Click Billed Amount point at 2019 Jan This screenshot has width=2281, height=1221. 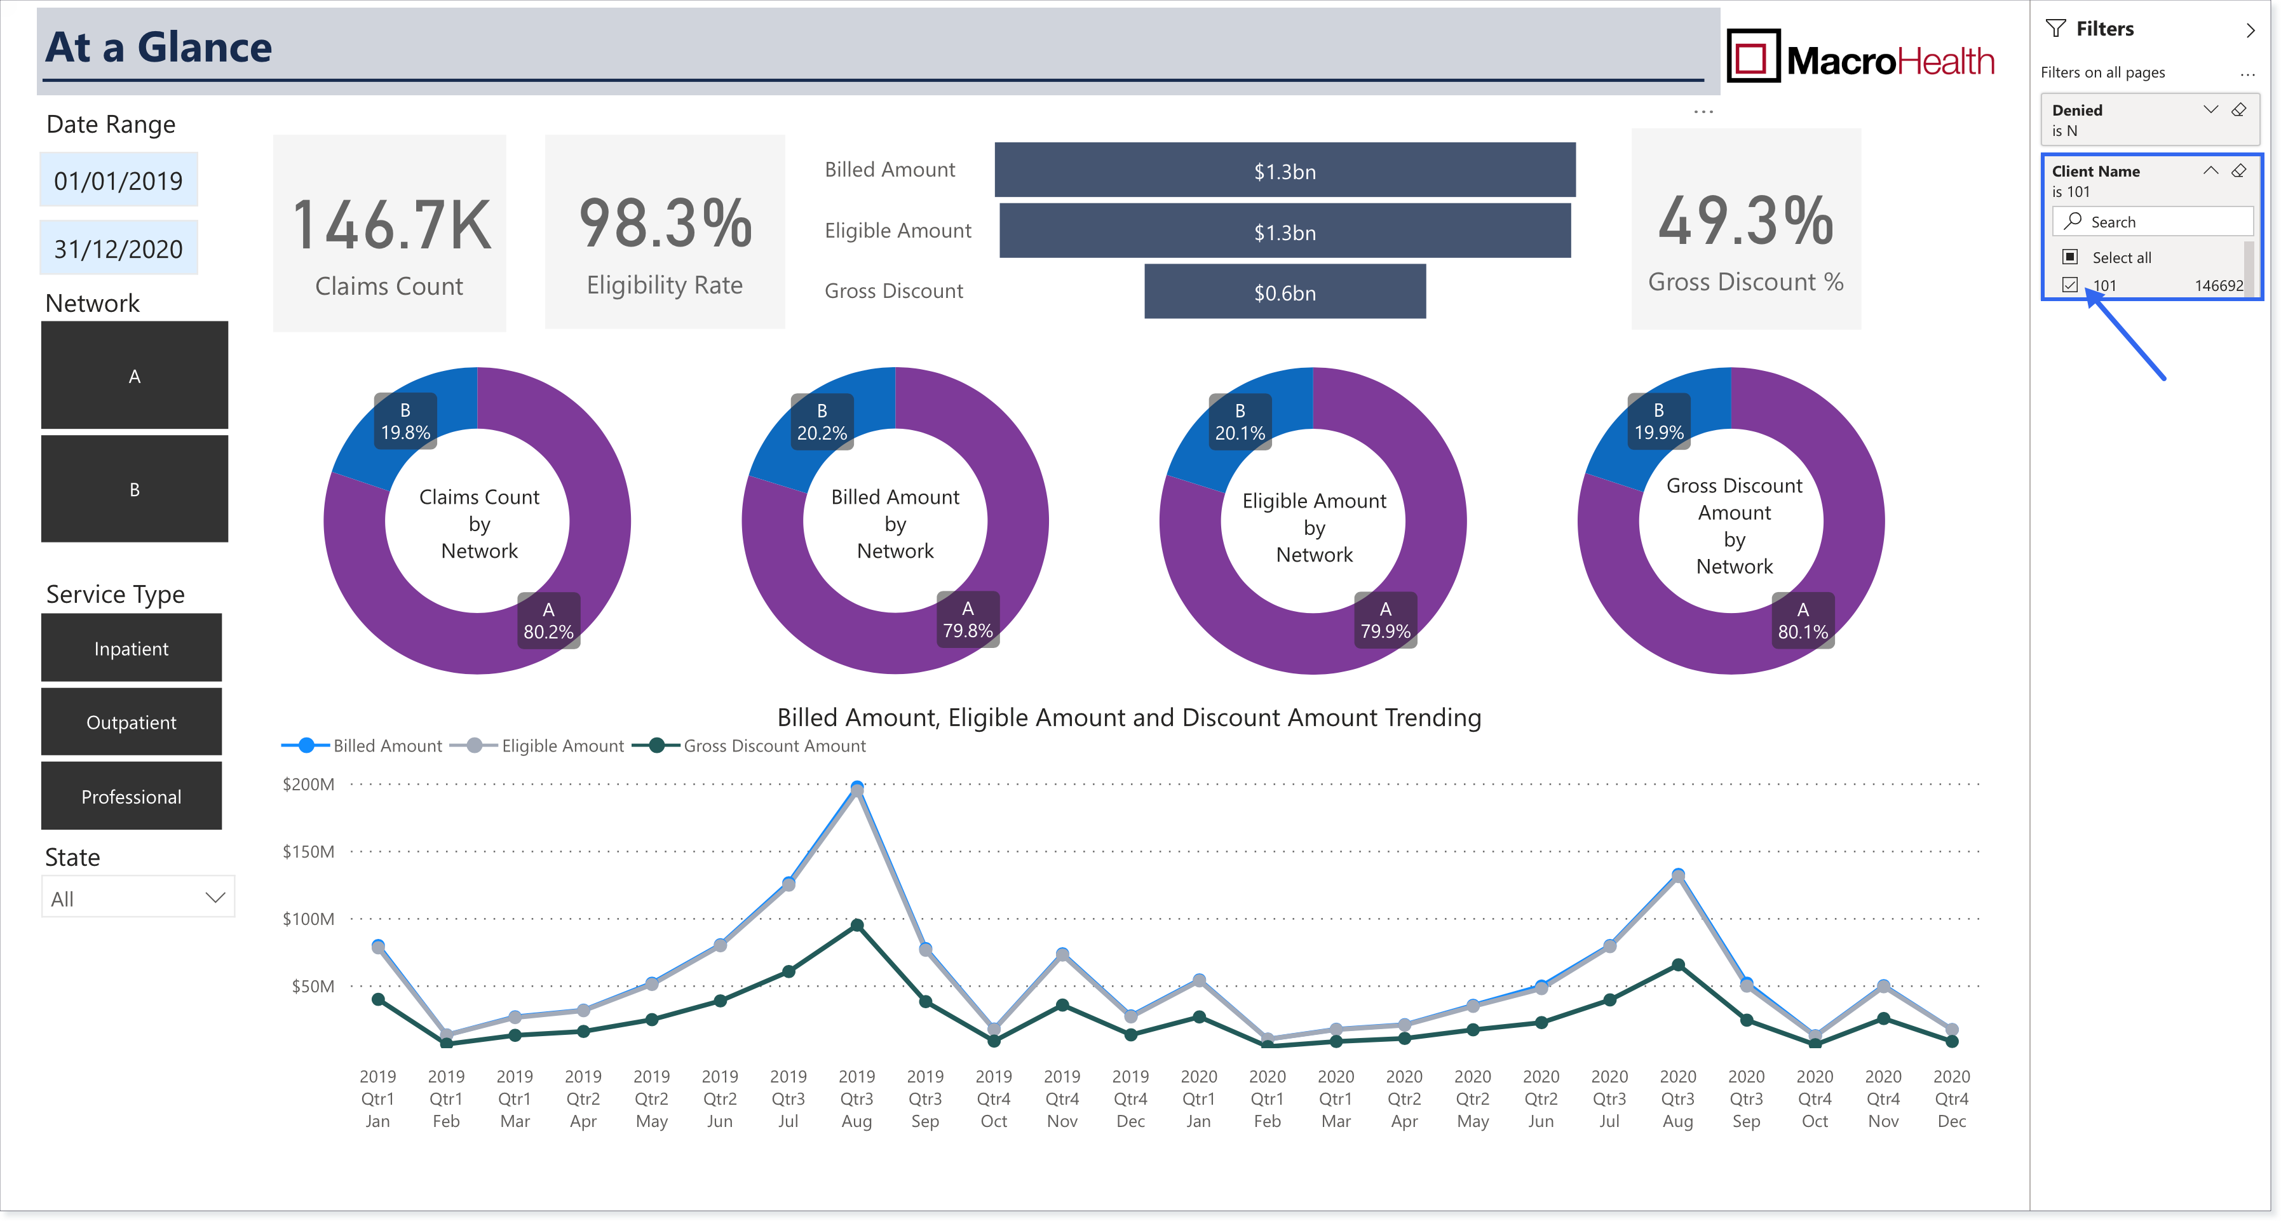[378, 945]
